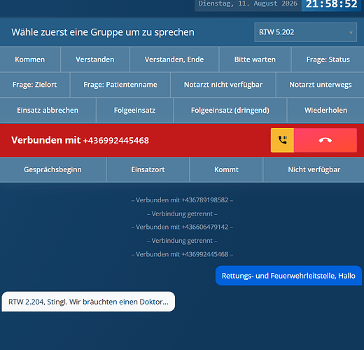Reply 'Nicht verfügbar' on the call
The image size is (364, 350).
point(314,169)
